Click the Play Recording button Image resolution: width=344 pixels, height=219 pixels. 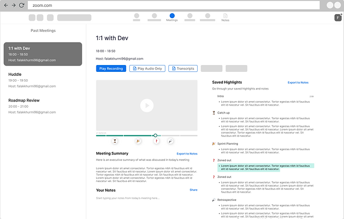point(111,68)
